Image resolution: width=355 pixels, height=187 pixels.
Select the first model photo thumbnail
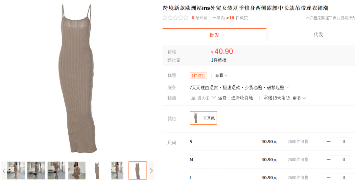[16, 171]
